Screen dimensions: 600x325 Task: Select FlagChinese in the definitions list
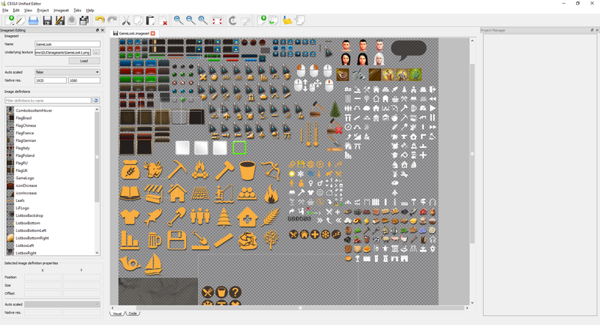point(25,125)
